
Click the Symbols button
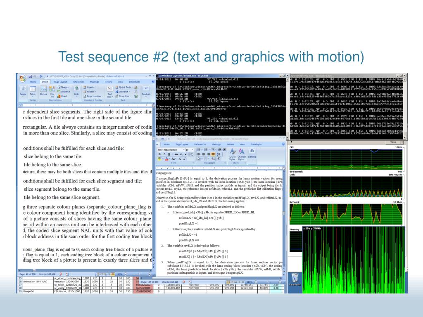pos(146,91)
